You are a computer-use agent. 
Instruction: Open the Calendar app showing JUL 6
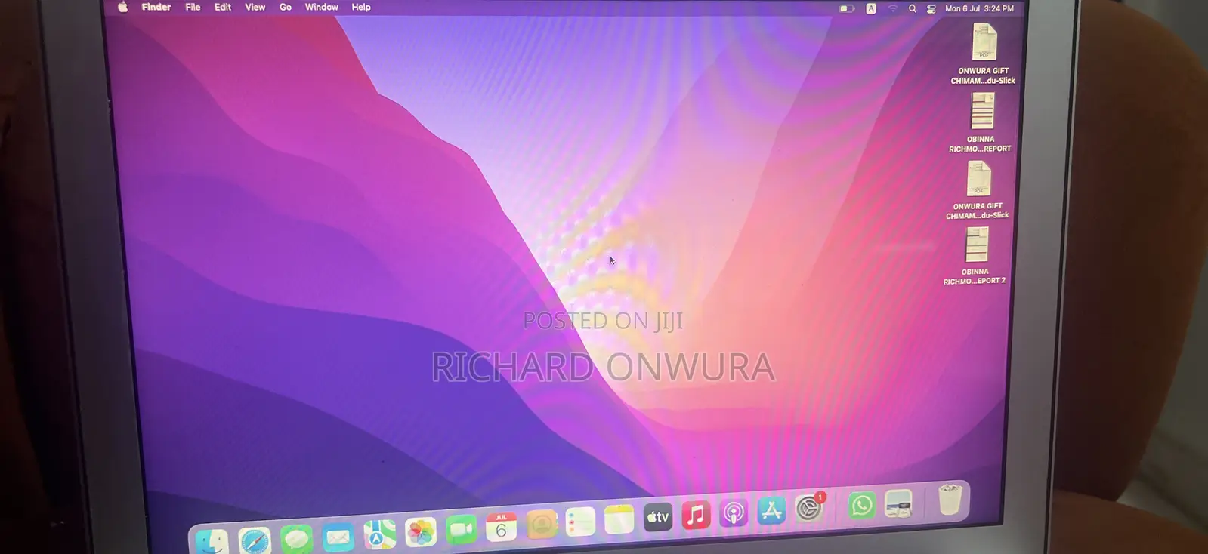click(501, 527)
